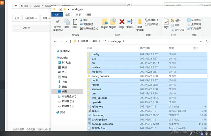Toggle the 文件名 select-all checkbox in web panel
This screenshot has width=211, height=136.
pyautogui.click(x=16, y=28)
